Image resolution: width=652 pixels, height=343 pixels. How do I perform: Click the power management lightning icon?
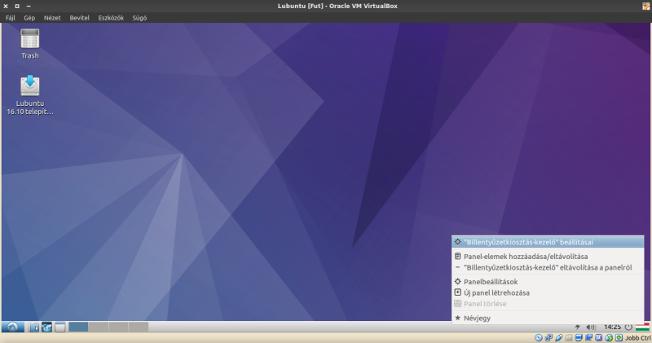click(x=577, y=328)
